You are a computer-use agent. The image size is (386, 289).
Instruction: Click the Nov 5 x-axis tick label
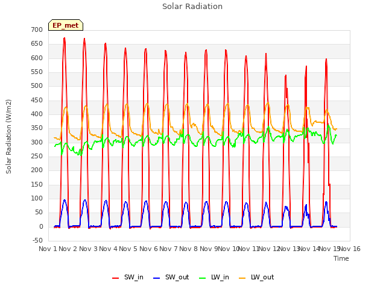[128, 249]
